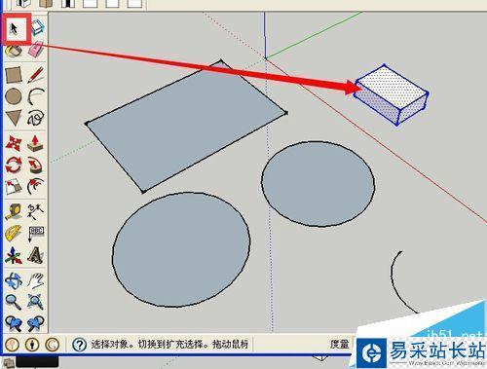Activate the Paint Bucket tool
This screenshot has width=487, height=369.
(x=14, y=52)
